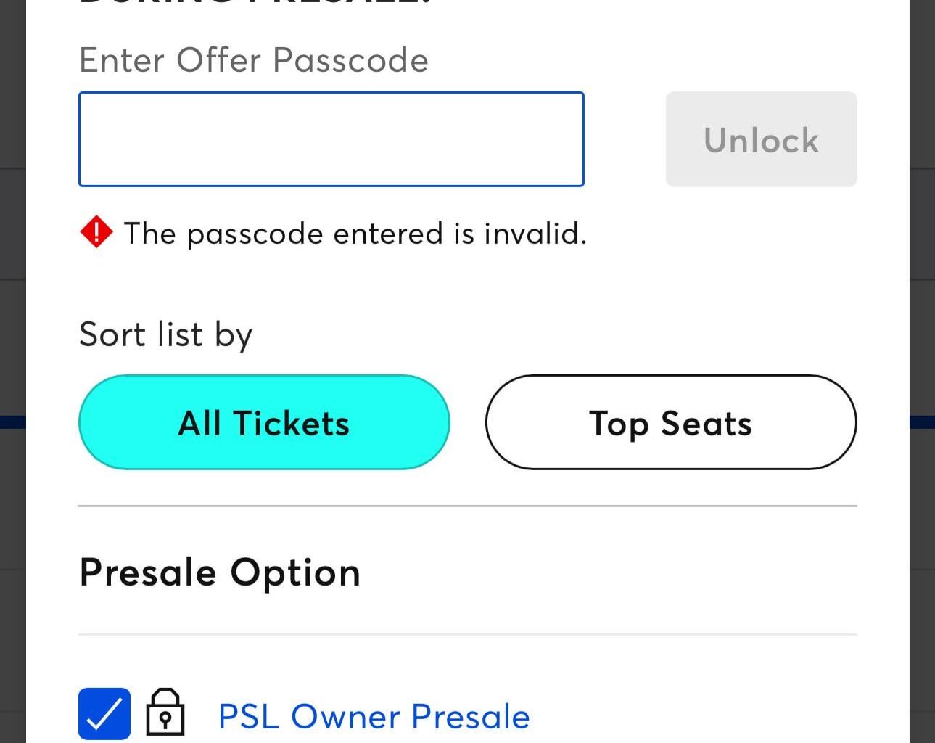The image size is (935, 743).
Task: Click the Presale Option heading
Action: (220, 572)
